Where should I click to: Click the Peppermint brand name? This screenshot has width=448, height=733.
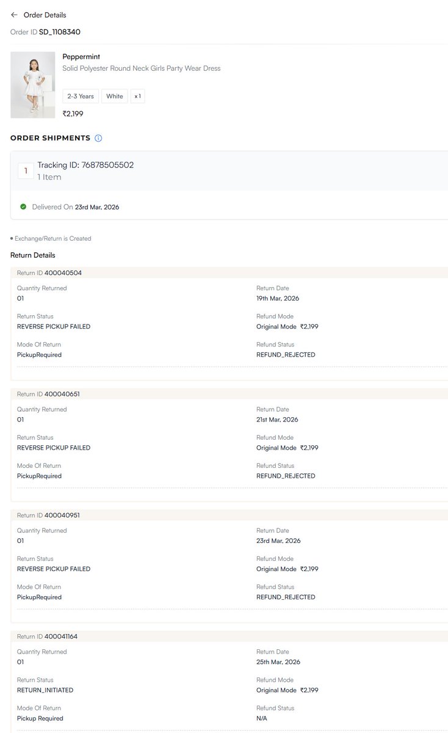(81, 57)
